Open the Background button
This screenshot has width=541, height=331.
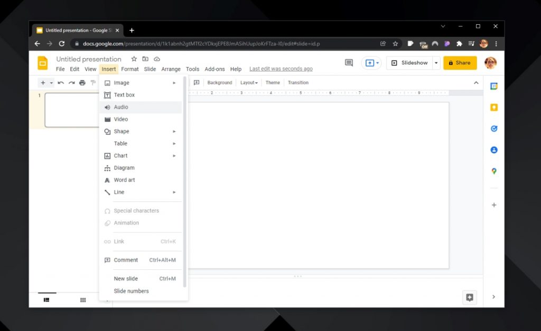[220, 83]
